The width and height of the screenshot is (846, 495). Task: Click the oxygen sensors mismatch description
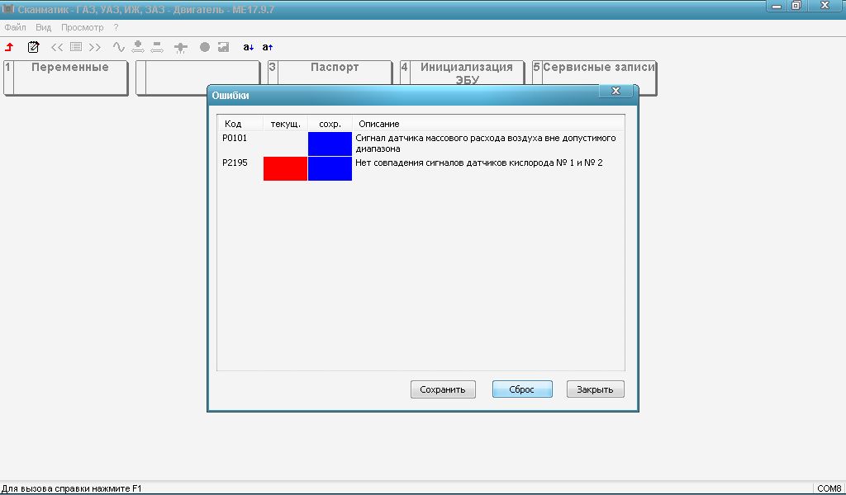tap(479, 163)
